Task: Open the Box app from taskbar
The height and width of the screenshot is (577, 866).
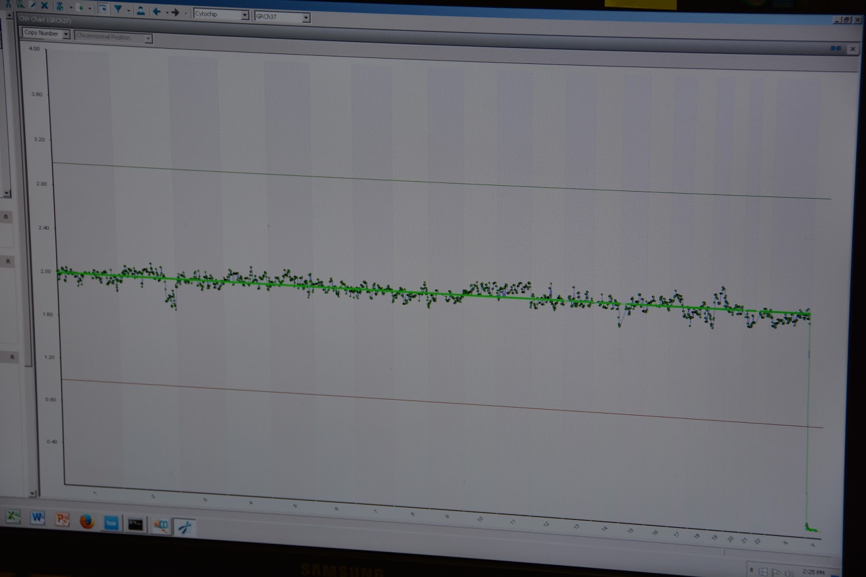Action: (x=111, y=523)
